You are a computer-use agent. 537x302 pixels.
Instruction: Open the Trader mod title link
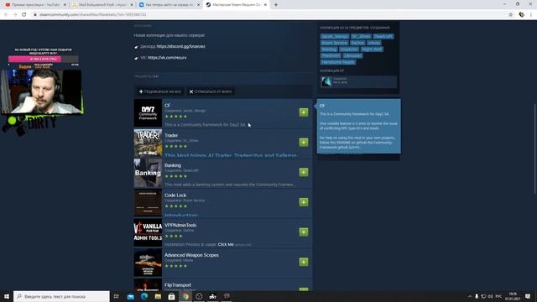(171, 135)
